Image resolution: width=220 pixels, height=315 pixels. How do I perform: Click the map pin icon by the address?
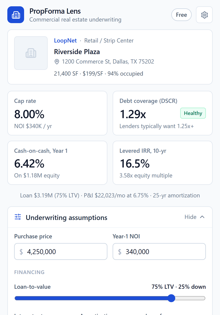[57, 62]
